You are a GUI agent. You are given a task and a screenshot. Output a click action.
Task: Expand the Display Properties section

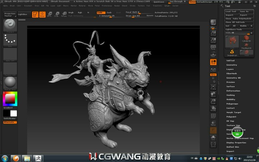pos(236,143)
